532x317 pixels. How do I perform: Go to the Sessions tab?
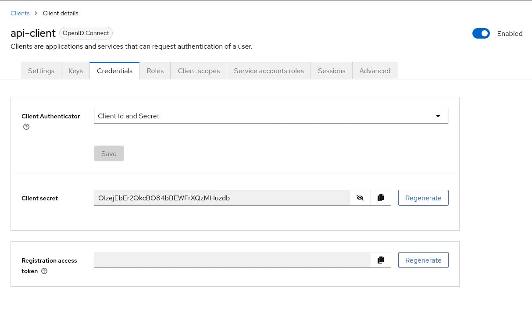(x=332, y=71)
